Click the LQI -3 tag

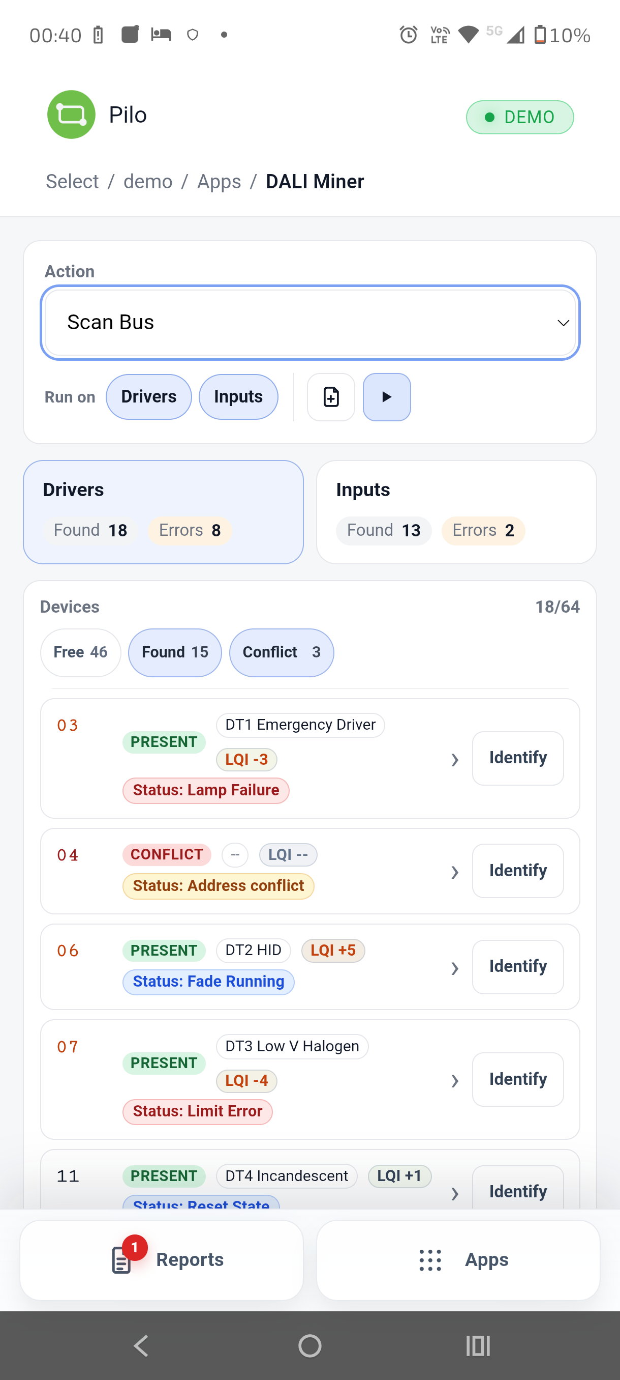point(246,759)
